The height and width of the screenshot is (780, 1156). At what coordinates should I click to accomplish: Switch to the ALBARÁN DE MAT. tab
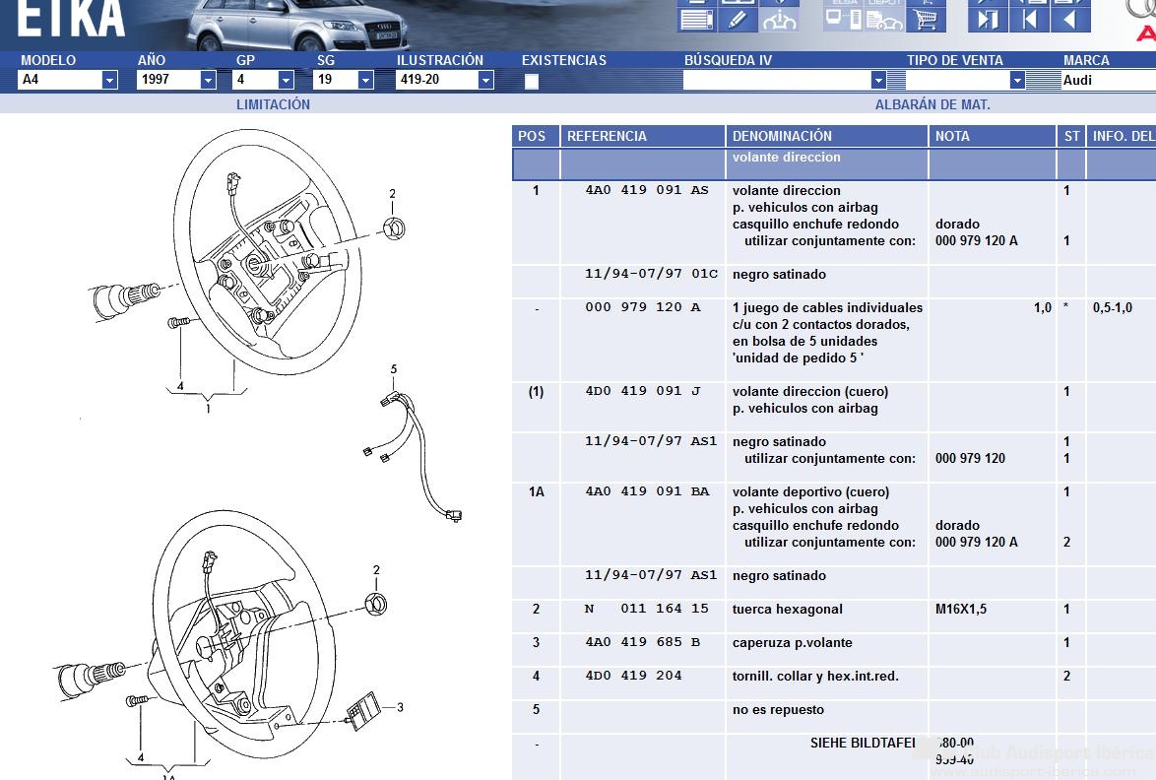932,104
